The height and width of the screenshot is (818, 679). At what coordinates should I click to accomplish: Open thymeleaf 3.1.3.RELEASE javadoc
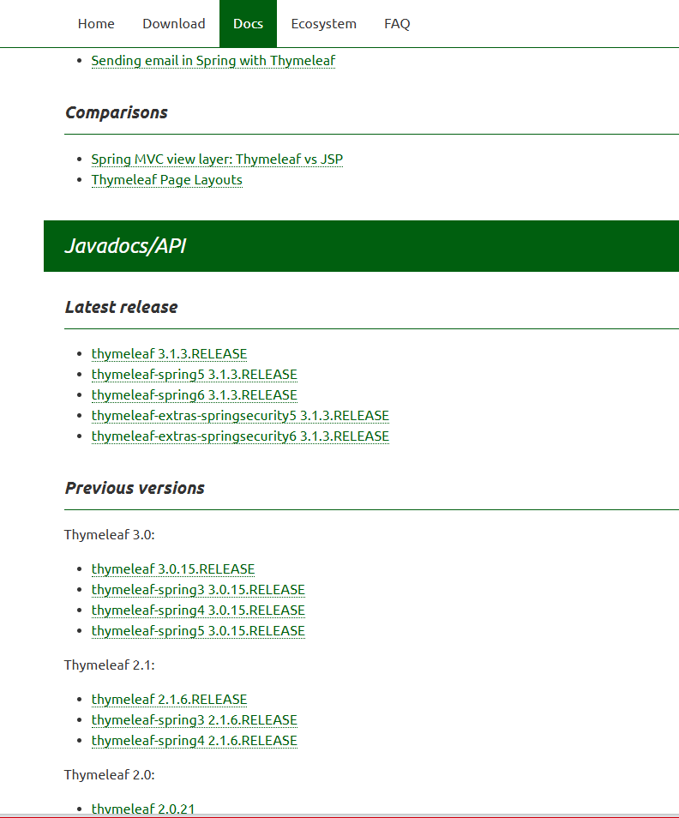169,354
